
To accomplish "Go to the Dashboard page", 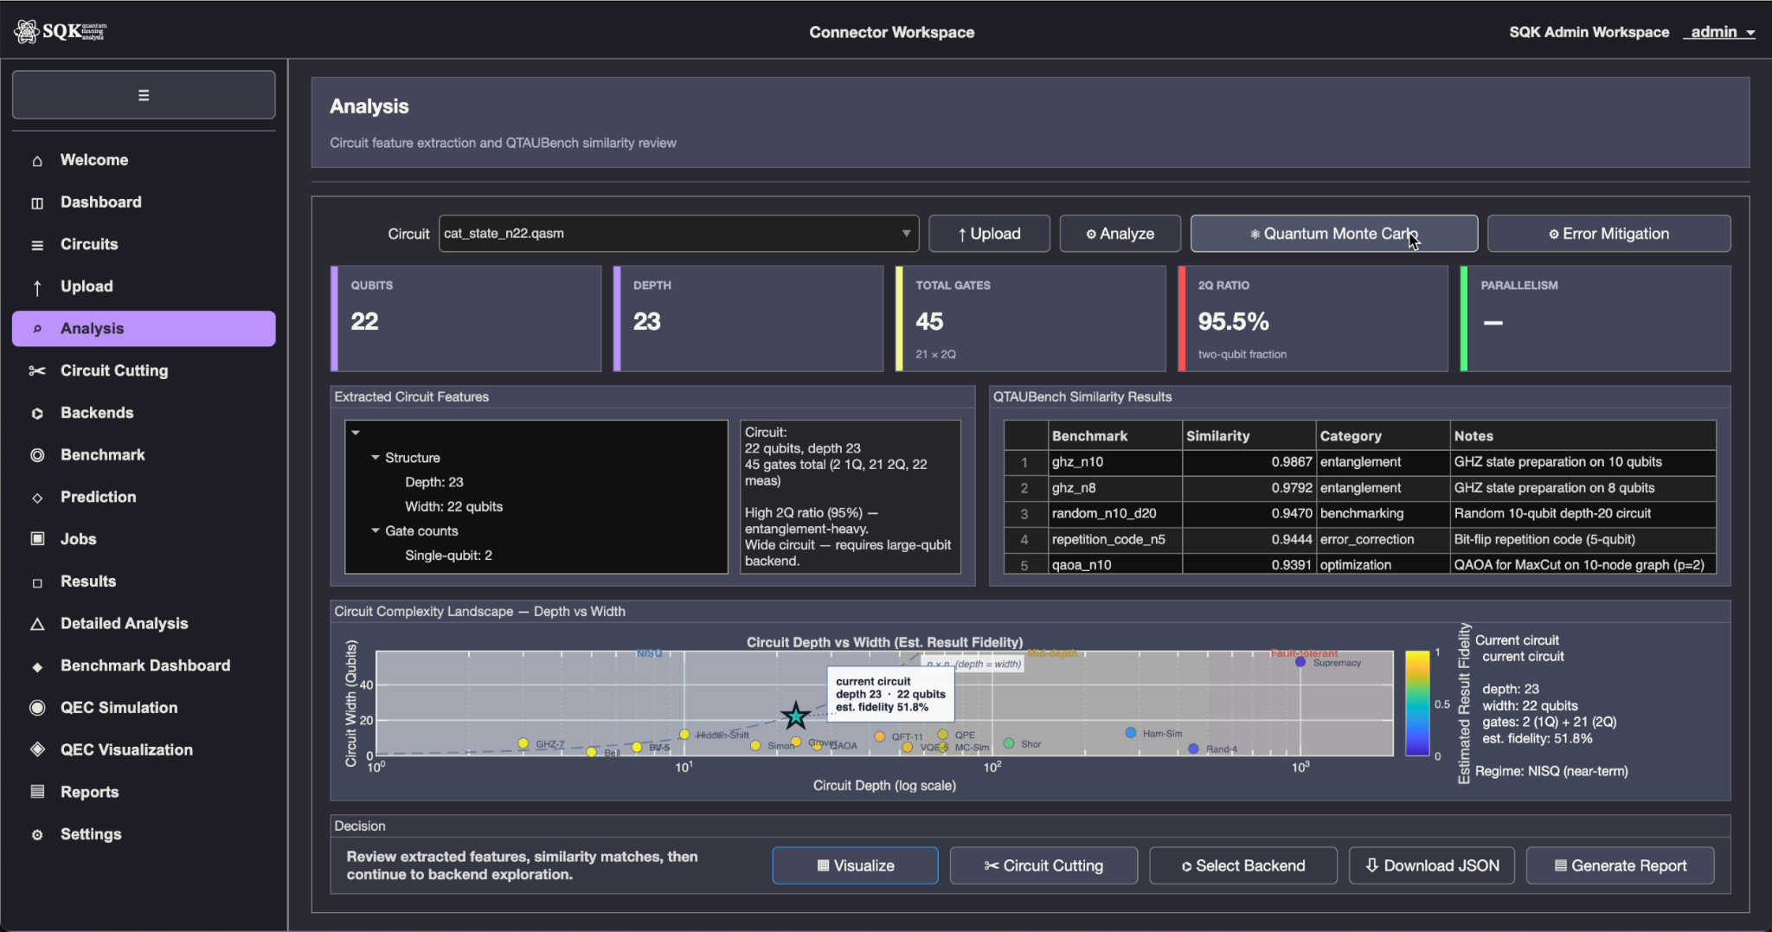I will point(144,202).
